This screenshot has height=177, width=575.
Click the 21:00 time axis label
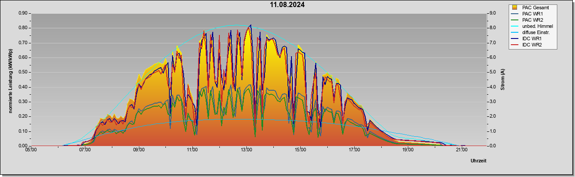tap(461, 150)
